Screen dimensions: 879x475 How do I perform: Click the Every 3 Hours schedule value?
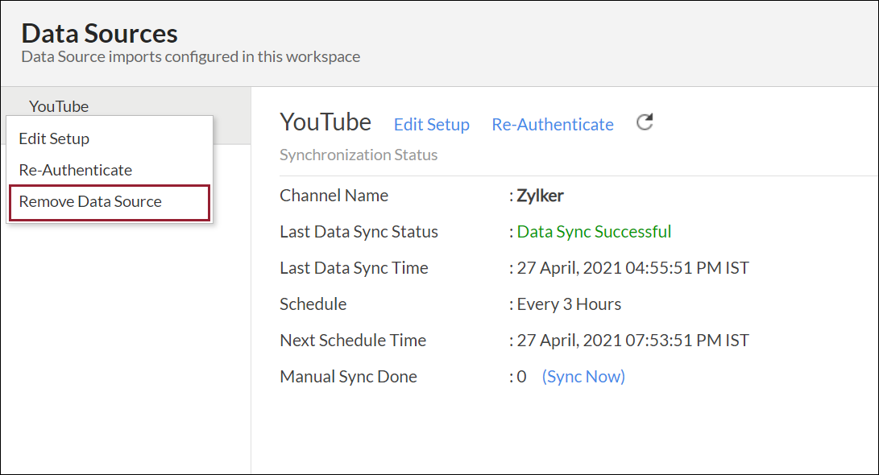(x=569, y=304)
